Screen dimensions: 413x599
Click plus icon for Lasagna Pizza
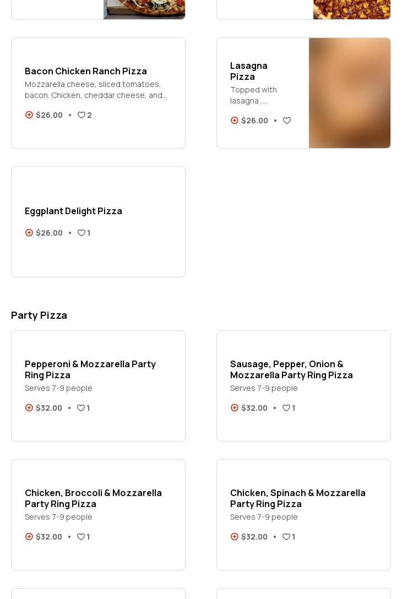pos(235,121)
